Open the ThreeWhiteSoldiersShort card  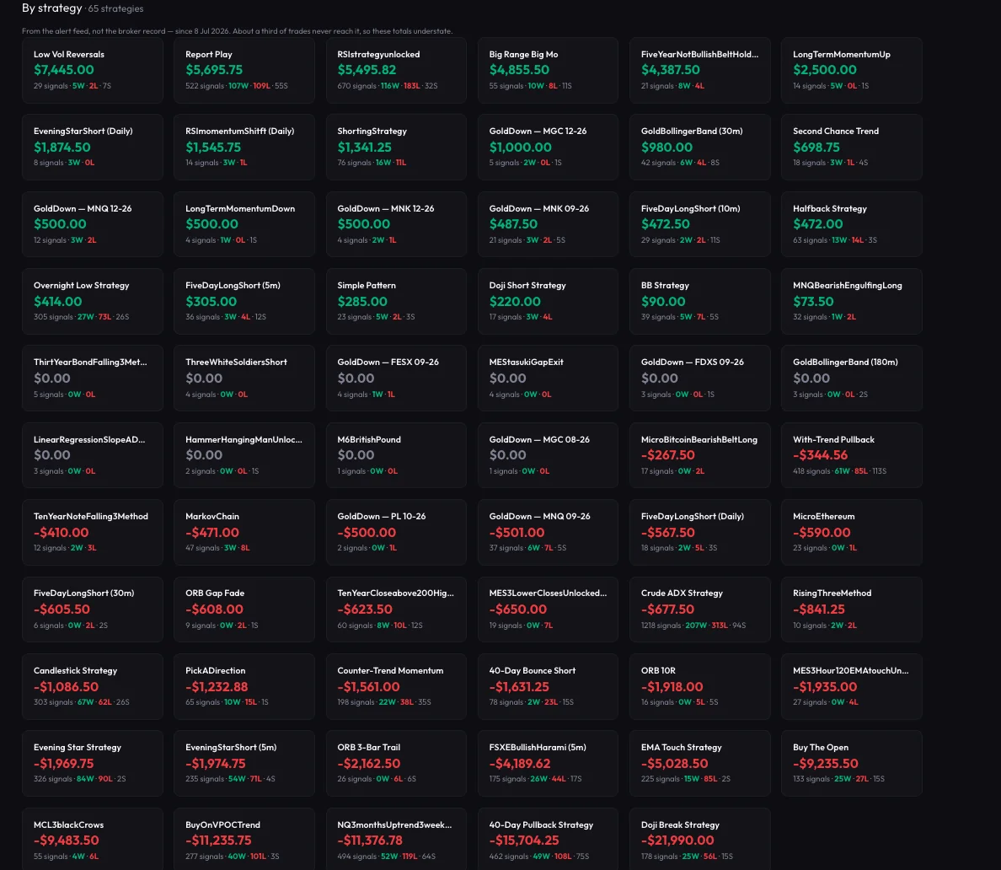(244, 379)
